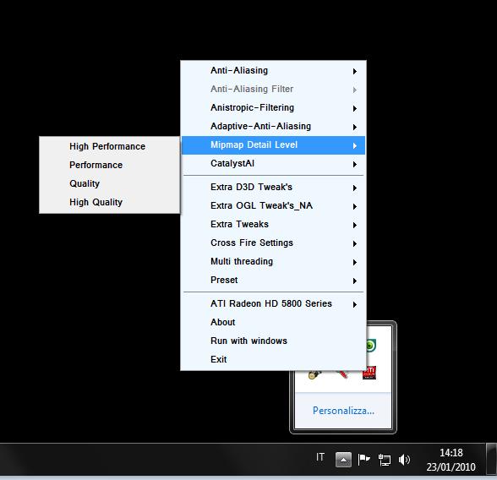Click the Show desktop strip
Screen dimensions: 497x480
coord(492,459)
